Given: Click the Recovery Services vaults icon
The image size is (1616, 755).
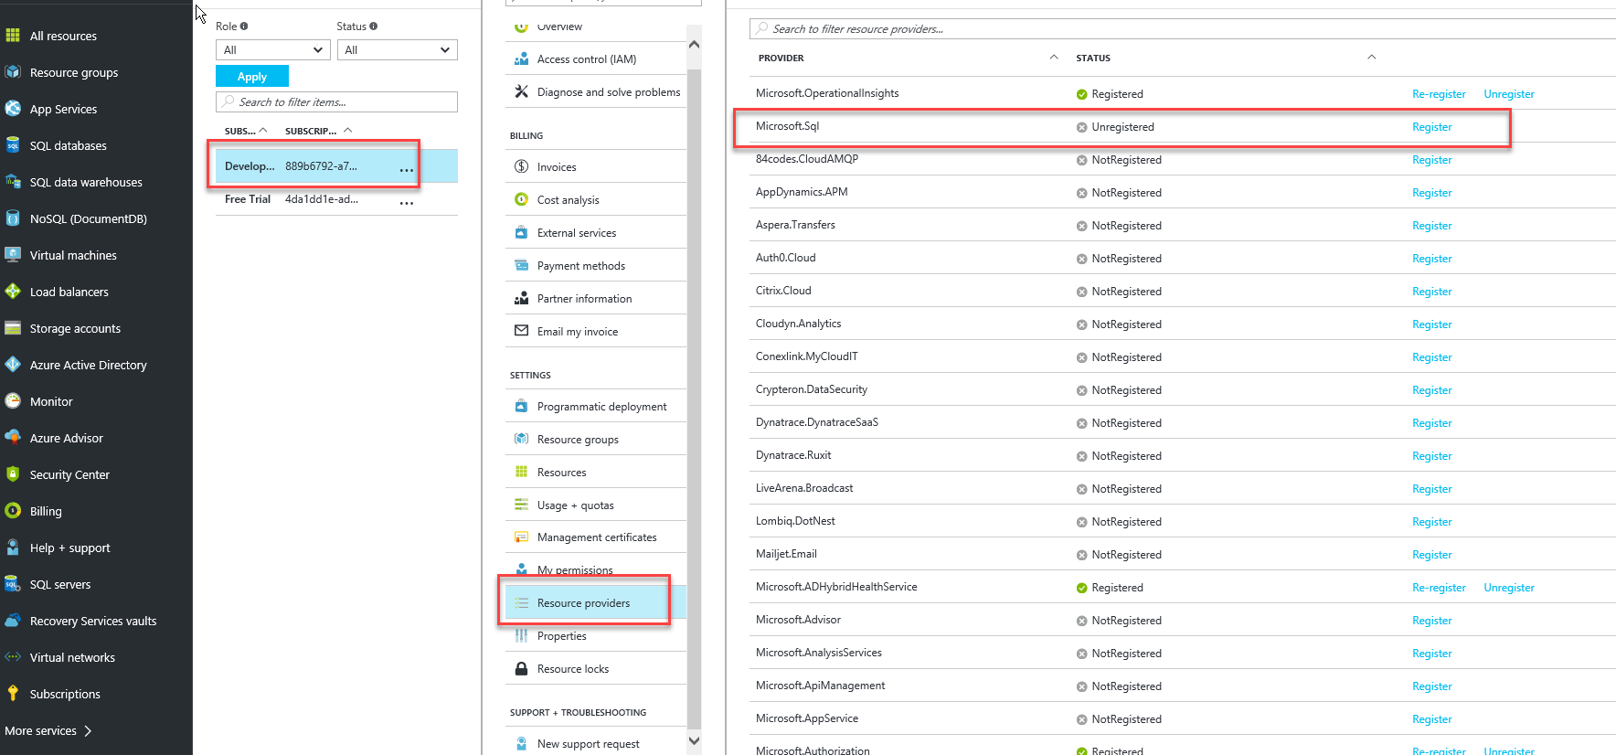Looking at the screenshot, I should pos(13,621).
